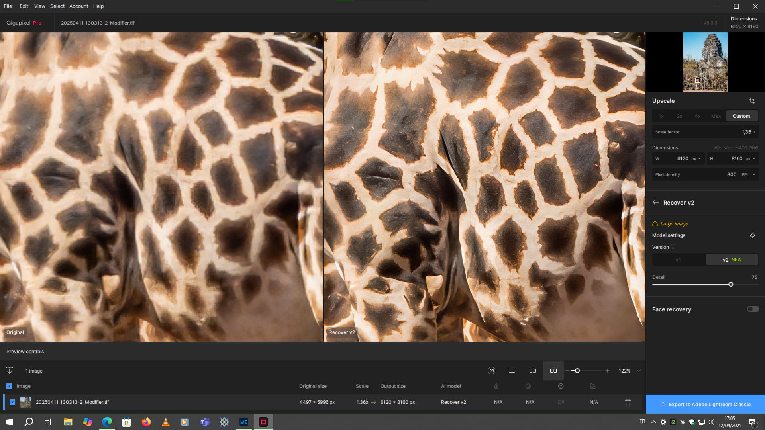Click the preview snapshot camera icon
This screenshot has width=765, height=430.
492,371
